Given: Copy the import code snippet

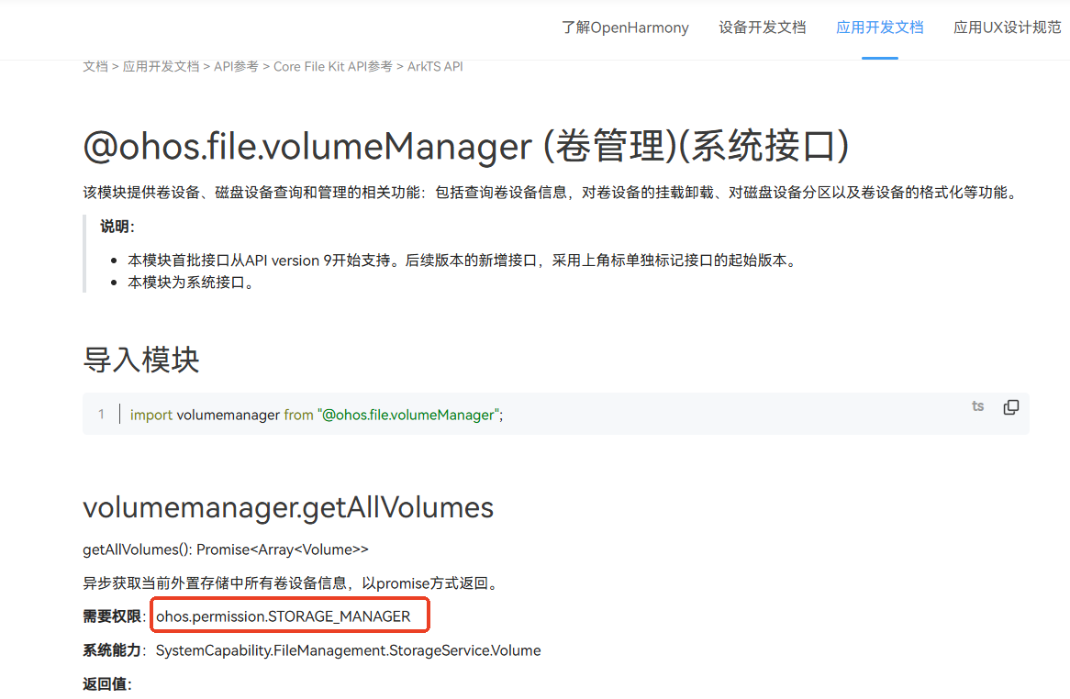Looking at the screenshot, I should pos(1010,407).
